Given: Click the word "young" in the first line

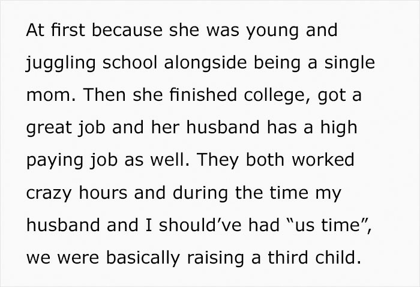Looking at the screenshot, I should [272, 31].
